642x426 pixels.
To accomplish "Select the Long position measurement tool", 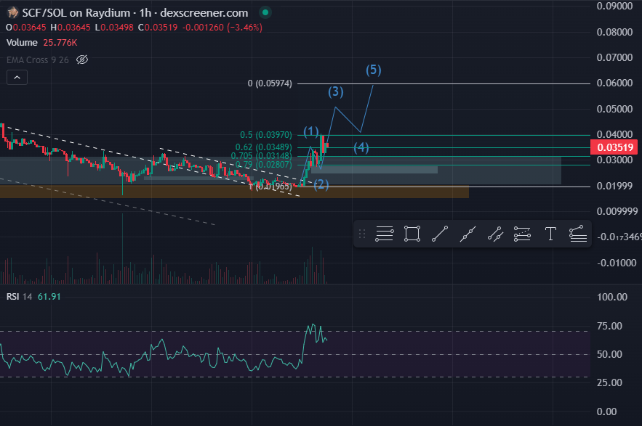I will (523, 234).
